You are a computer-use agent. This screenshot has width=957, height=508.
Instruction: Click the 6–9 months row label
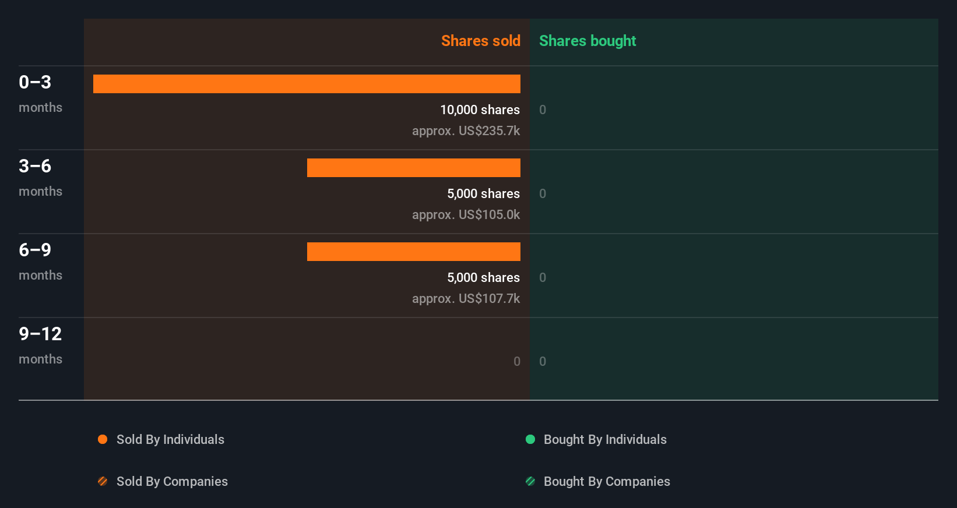[40, 262]
